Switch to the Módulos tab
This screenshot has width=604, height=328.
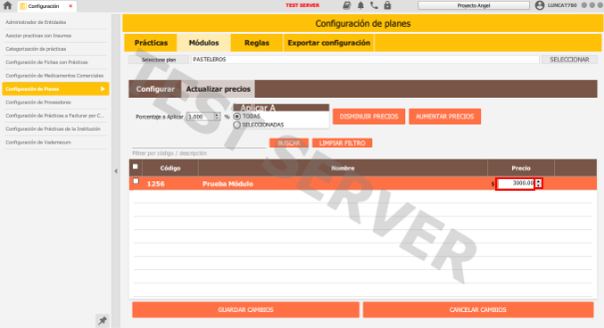click(x=203, y=43)
